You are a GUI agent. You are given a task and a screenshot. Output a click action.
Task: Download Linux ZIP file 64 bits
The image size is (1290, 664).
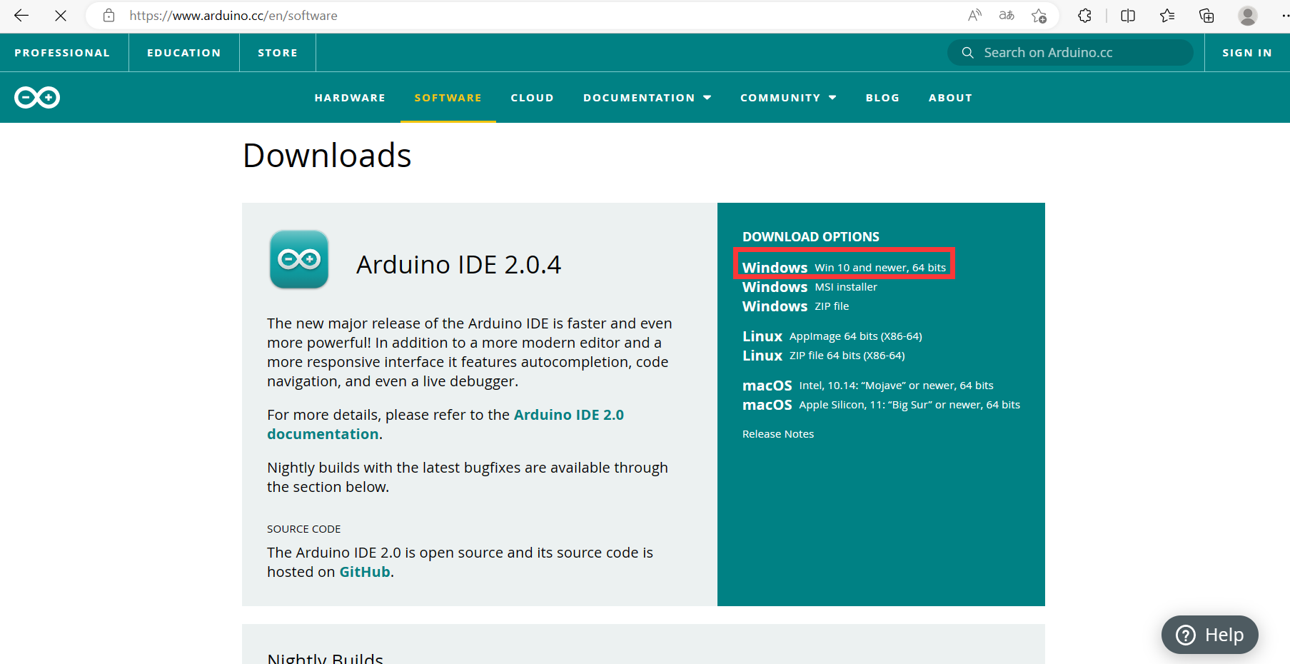coord(824,356)
